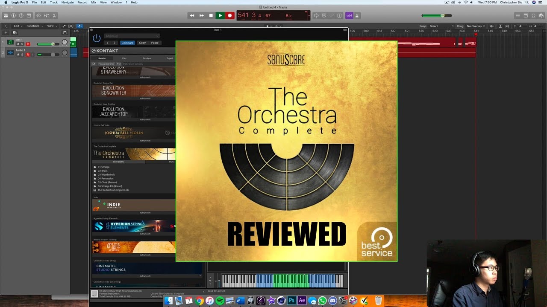Viewport: 547px width, 307px height.
Task: Adjust the master volume slider
Action: [x=437, y=16]
